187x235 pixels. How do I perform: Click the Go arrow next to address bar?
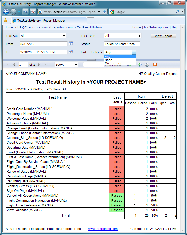coord(104,12)
